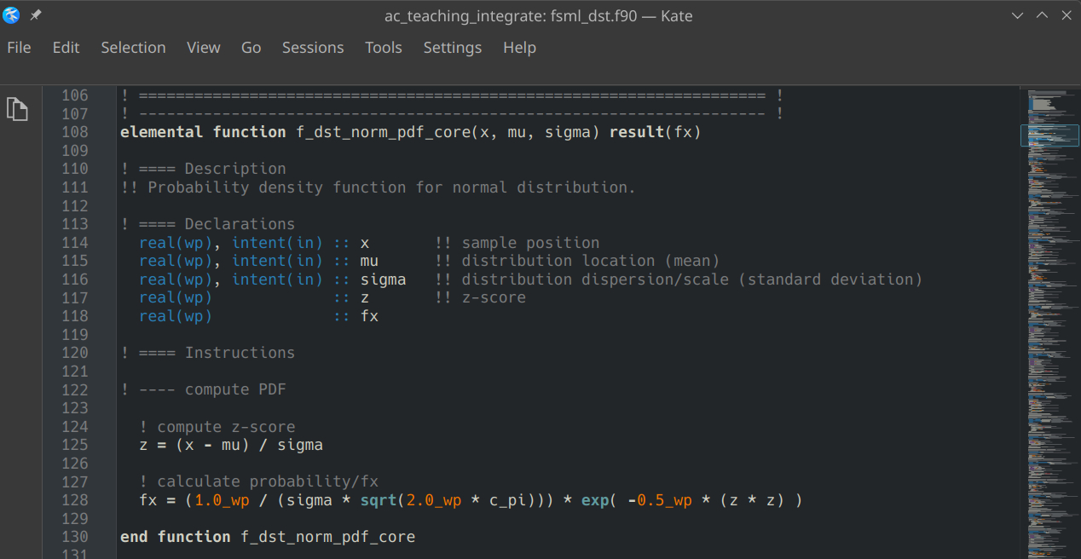This screenshot has width=1081, height=559.
Task: Click the "! ==== Instructions" comment
Action: coord(208,353)
